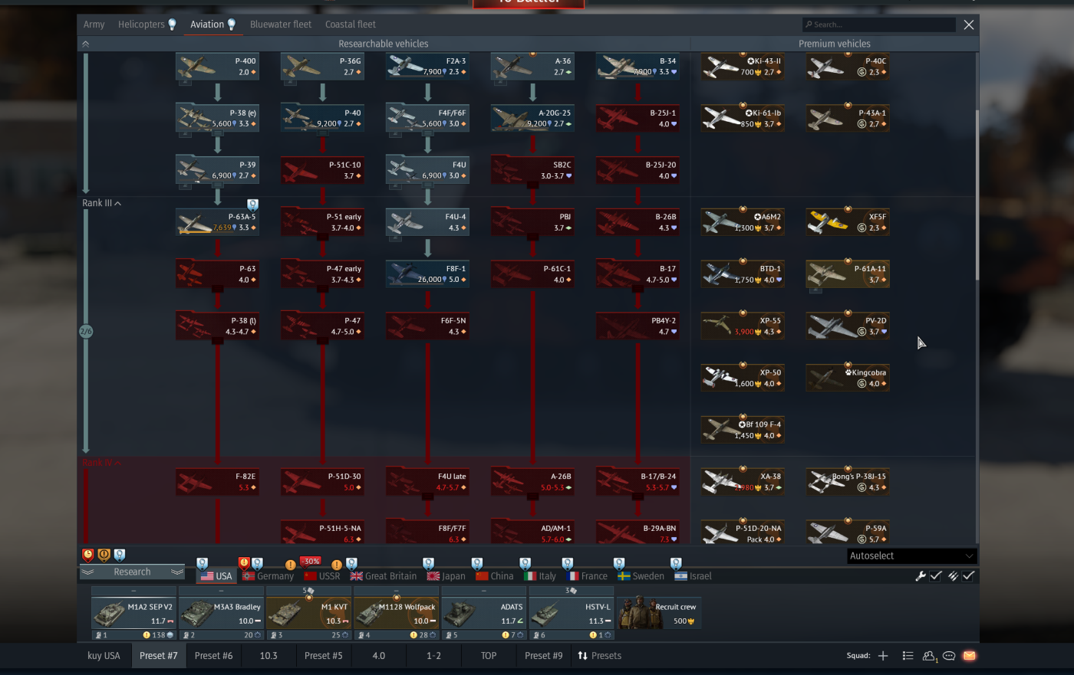Image resolution: width=1074 pixels, height=675 pixels.
Task: Switch to the kuy USA preset
Action: point(104,656)
